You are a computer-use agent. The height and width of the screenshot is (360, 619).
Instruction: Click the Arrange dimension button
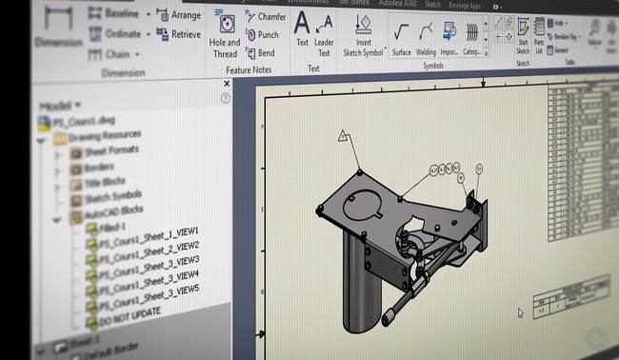(178, 15)
